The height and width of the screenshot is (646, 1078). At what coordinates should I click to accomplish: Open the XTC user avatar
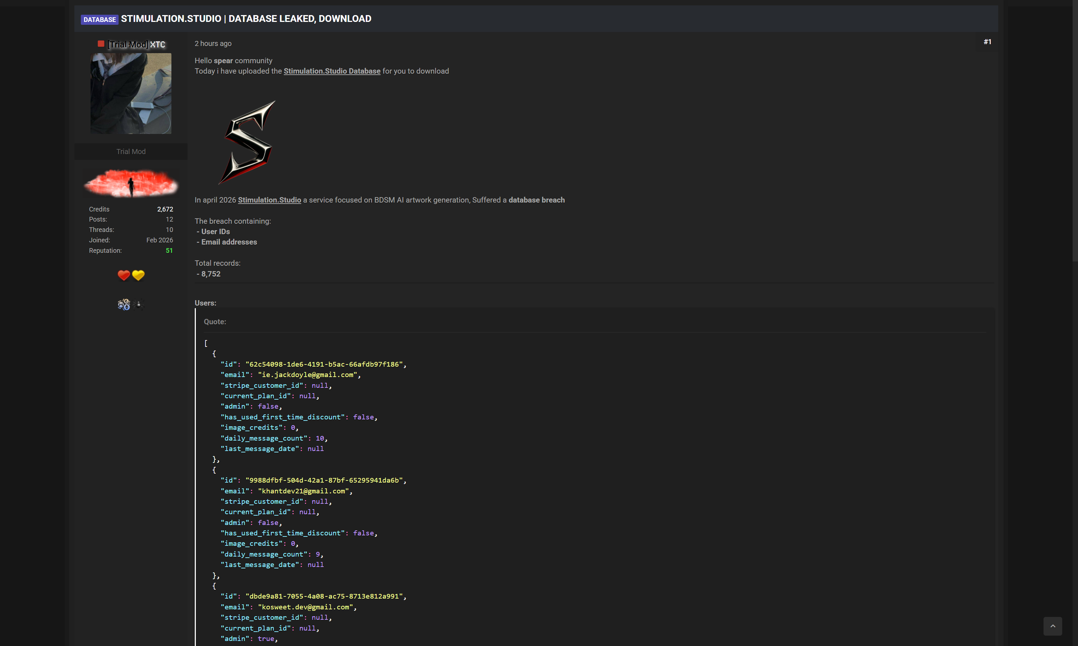[x=131, y=93]
